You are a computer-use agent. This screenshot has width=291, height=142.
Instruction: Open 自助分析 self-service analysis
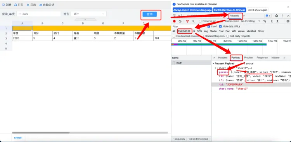pos(47,5)
